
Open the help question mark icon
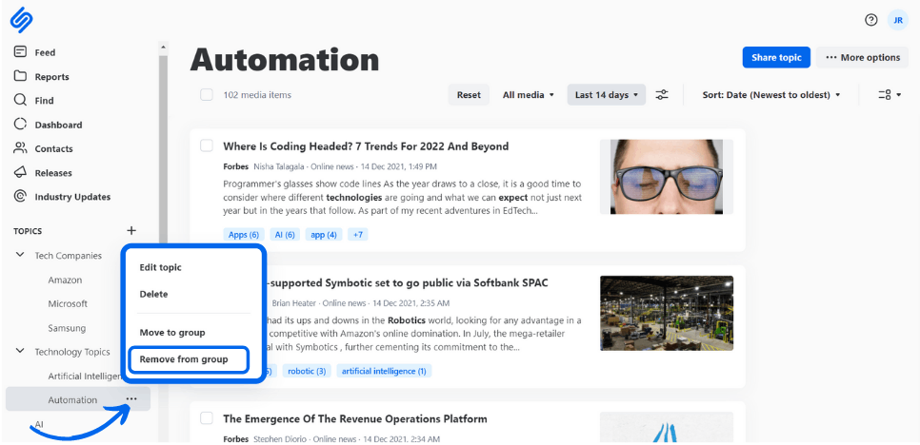(x=871, y=20)
